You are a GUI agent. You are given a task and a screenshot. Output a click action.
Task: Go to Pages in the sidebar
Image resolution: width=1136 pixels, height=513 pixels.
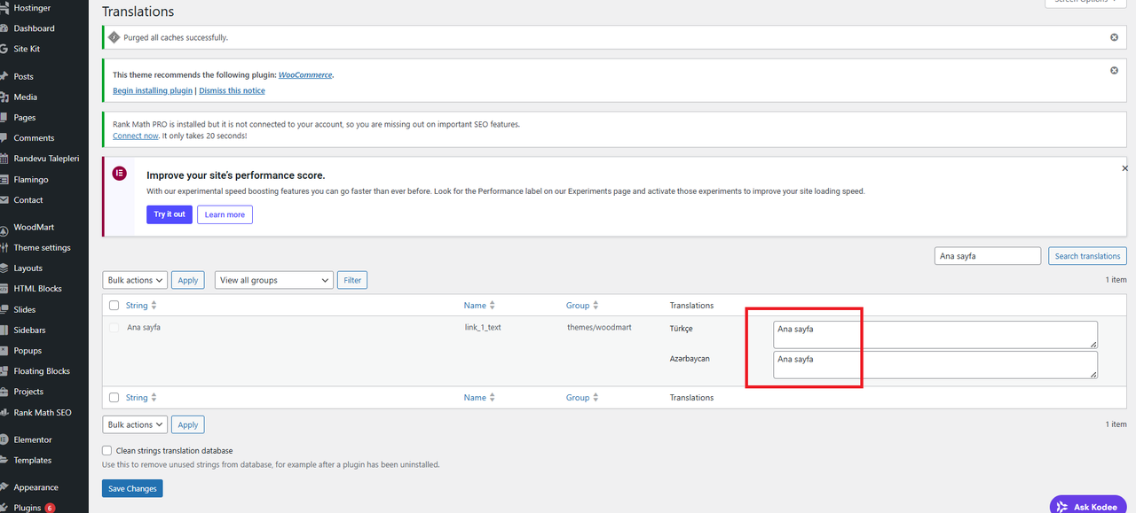pos(25,117)
